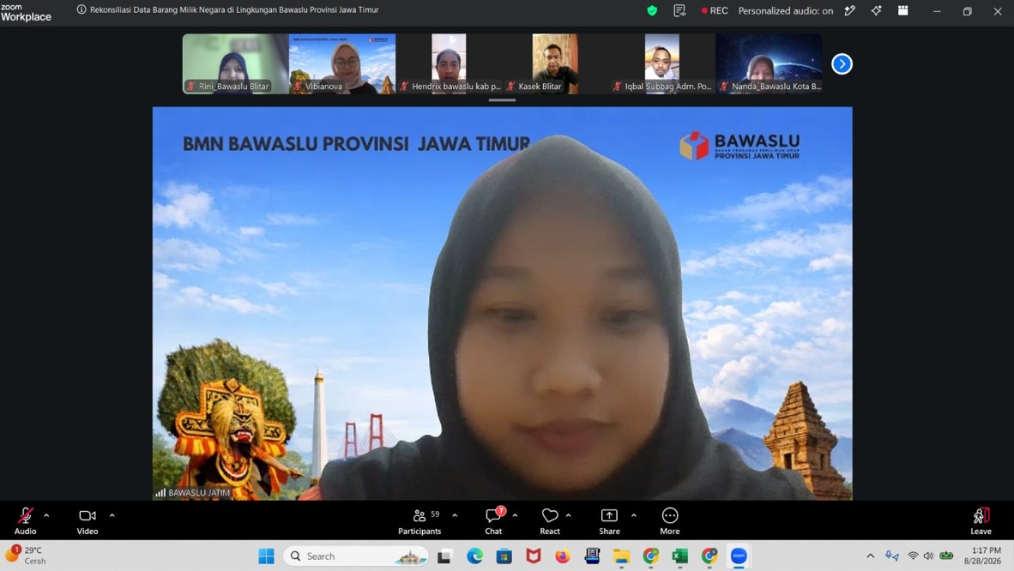Open the weather widget showing 29°C Cerah
Image resolution: width=1014 pixels, height=571 pixels.
pos(26,556)
